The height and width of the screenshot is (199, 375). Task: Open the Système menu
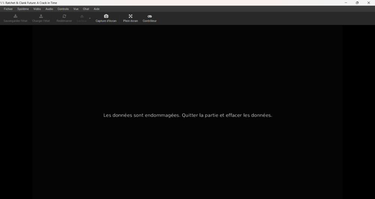click(23, 9)
